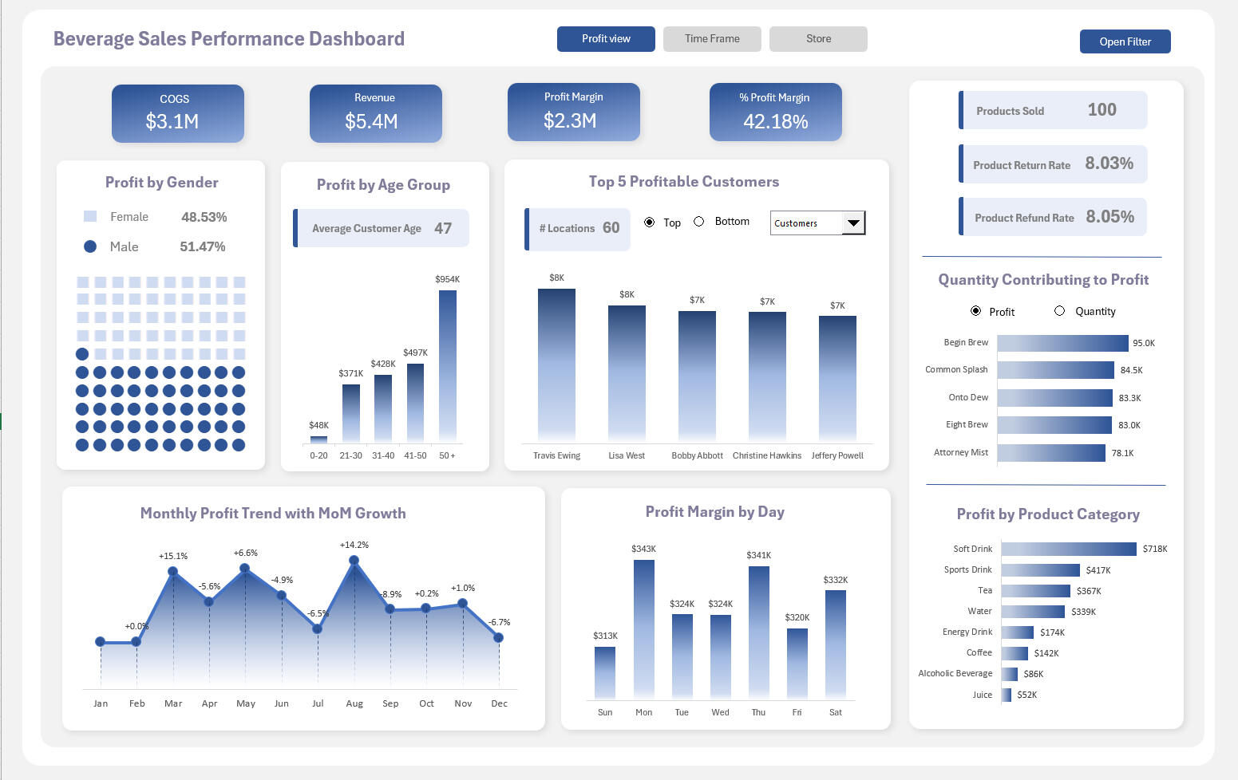Click the Mon bar in Profit Margin by Day
The width and height of the screenshot is (1238, 780).
pos(644,628)
